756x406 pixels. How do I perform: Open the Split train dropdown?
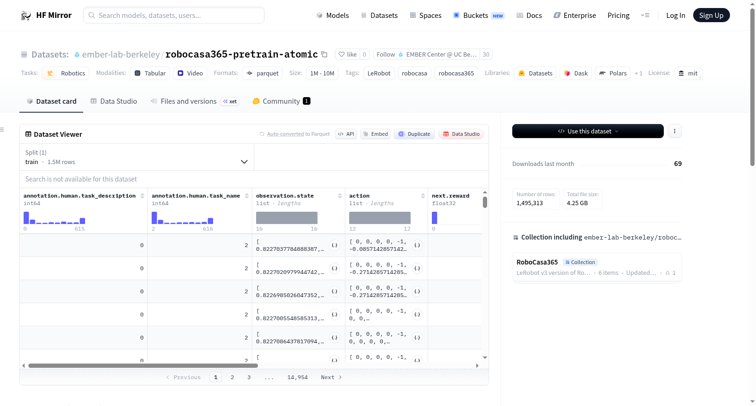[x=137, y=157]
